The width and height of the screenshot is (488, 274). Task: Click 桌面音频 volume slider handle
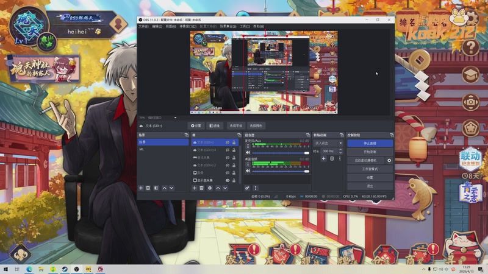(x=307, y=171)
